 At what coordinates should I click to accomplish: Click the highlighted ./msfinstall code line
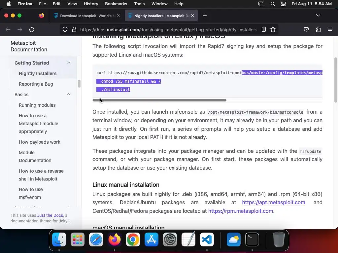point(113,90)
